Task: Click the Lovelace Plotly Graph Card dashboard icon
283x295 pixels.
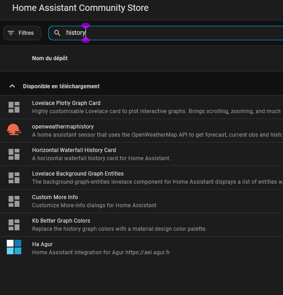Action: (14, 107)
